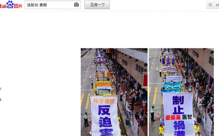Click the search field containing 法轮功 真相
The image size is (219, 136).
tap(49, 5)
